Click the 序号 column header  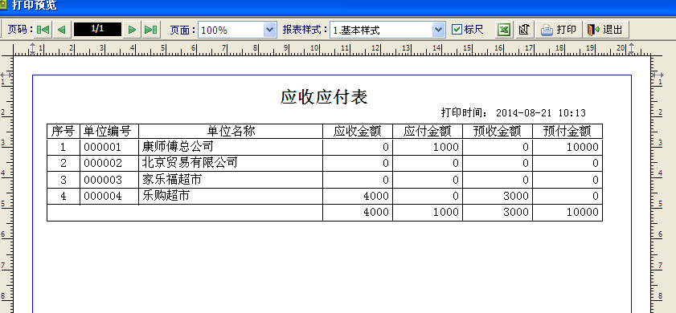64,131
